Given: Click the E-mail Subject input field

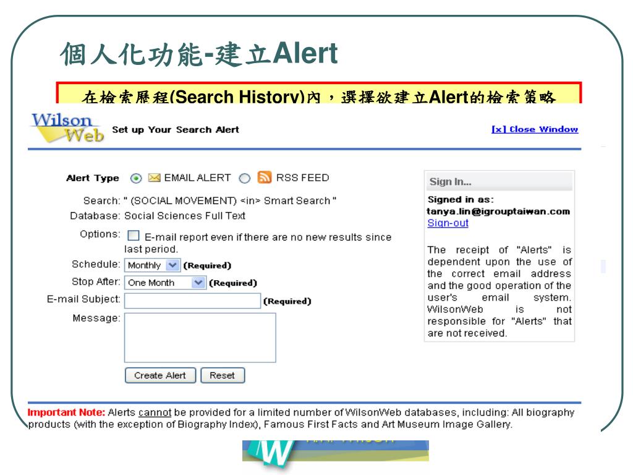Looking at the screenshot, I should (193, 301).
